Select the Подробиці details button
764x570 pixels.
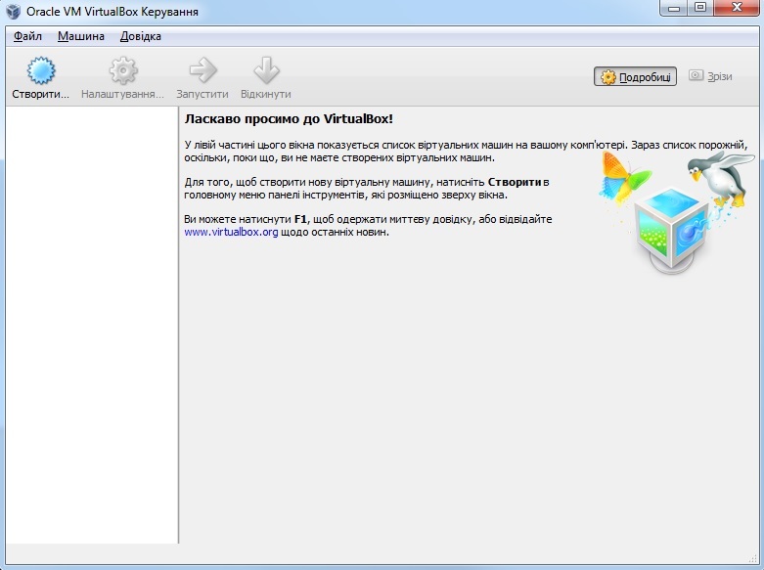click(x=635, y=76)
